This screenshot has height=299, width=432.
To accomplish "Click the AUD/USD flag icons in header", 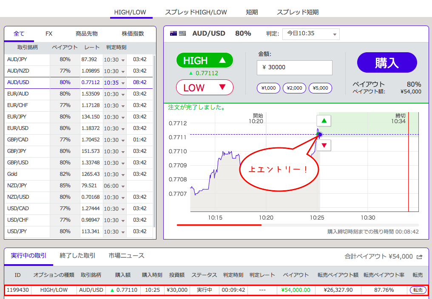I will click(178, 34).
